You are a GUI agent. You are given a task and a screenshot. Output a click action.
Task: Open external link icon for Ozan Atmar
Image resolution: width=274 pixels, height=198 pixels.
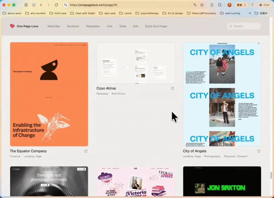point(172,88)
